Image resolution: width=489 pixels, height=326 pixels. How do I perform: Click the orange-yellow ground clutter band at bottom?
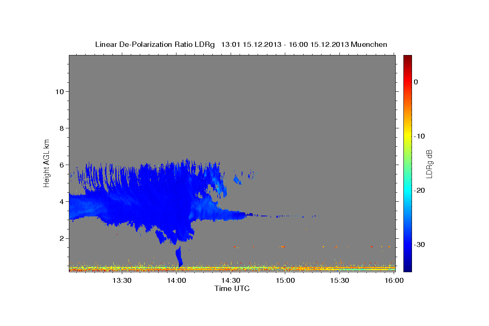click(x=232, y=269)
